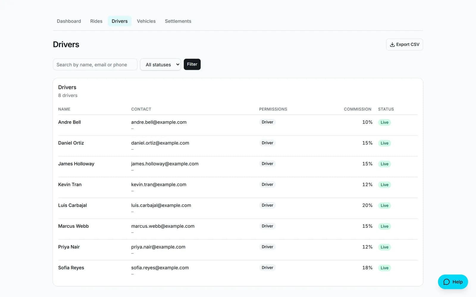Click the Driver badge in Luis Carbajal row
Screen dimensions: 476x297
(267, 205)
